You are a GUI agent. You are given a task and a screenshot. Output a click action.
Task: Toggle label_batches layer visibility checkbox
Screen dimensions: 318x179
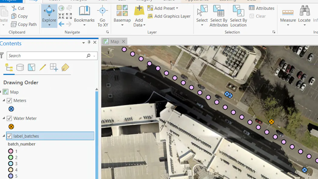click(9, 136)
